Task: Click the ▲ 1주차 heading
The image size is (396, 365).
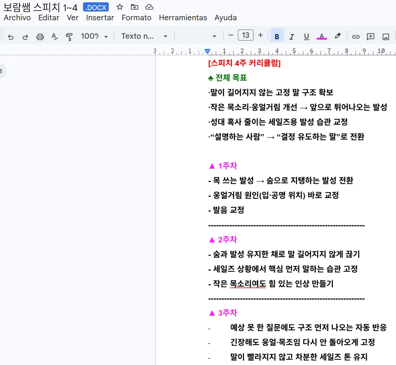Action: (223, 166)
